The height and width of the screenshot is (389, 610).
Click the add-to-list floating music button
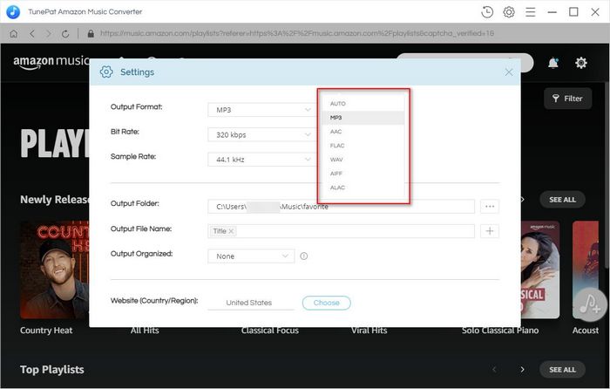point(590,304)
